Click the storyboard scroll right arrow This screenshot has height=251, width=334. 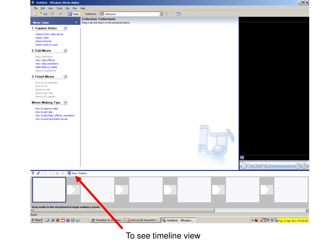click(x=307, y=210)
